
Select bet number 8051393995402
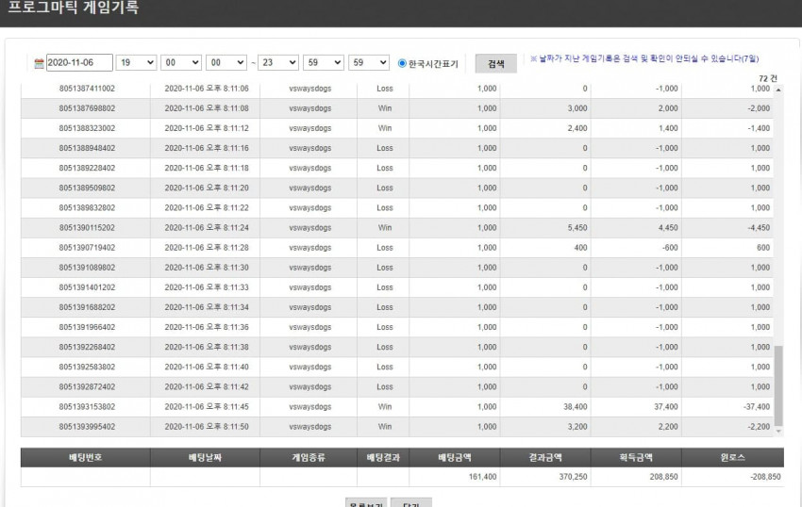pyautogui.click(x=87, y=427)
